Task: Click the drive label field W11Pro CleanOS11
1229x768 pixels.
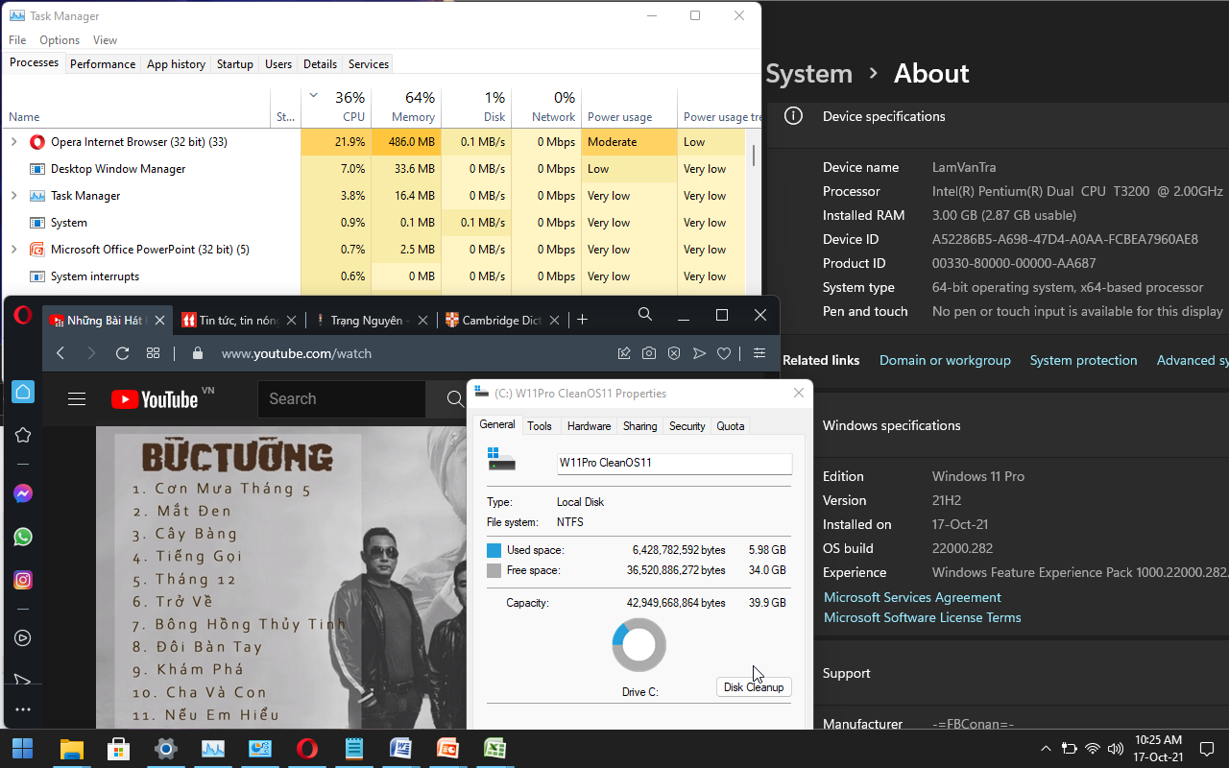Action: [x=674, y=463]
